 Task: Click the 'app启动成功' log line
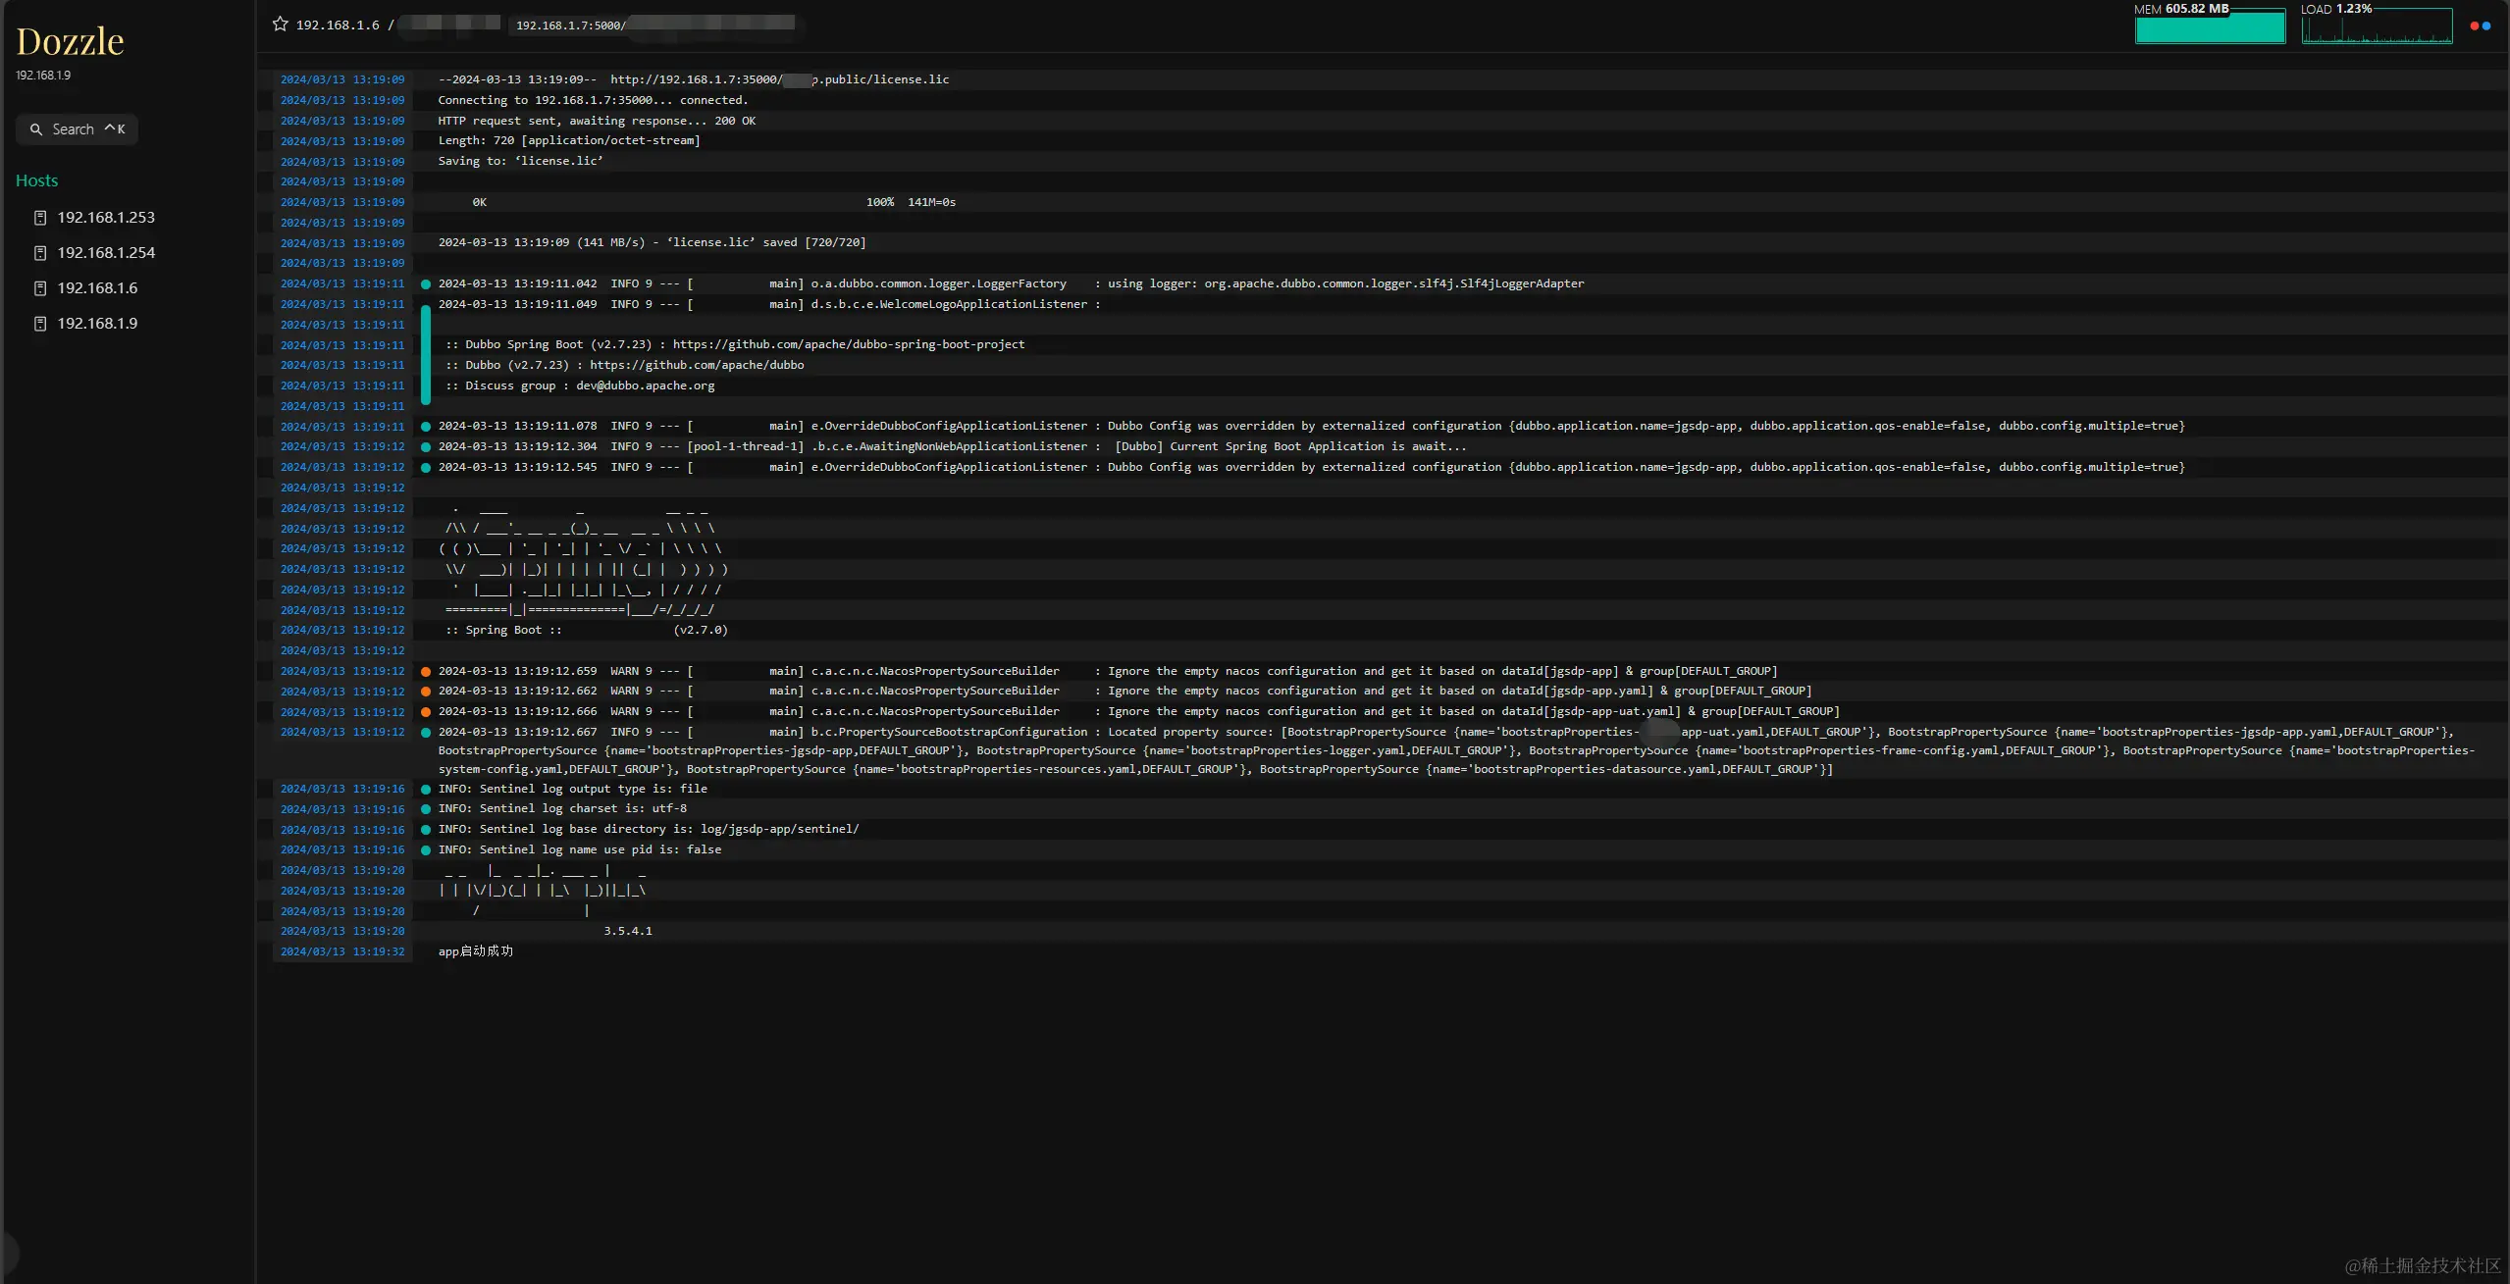coord(476,951)
